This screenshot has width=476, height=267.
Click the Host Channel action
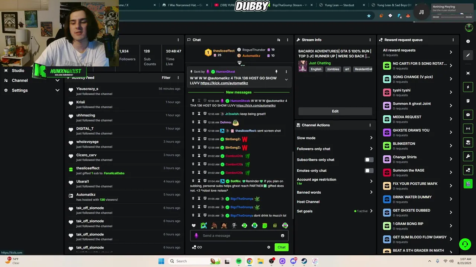(308, 202)
